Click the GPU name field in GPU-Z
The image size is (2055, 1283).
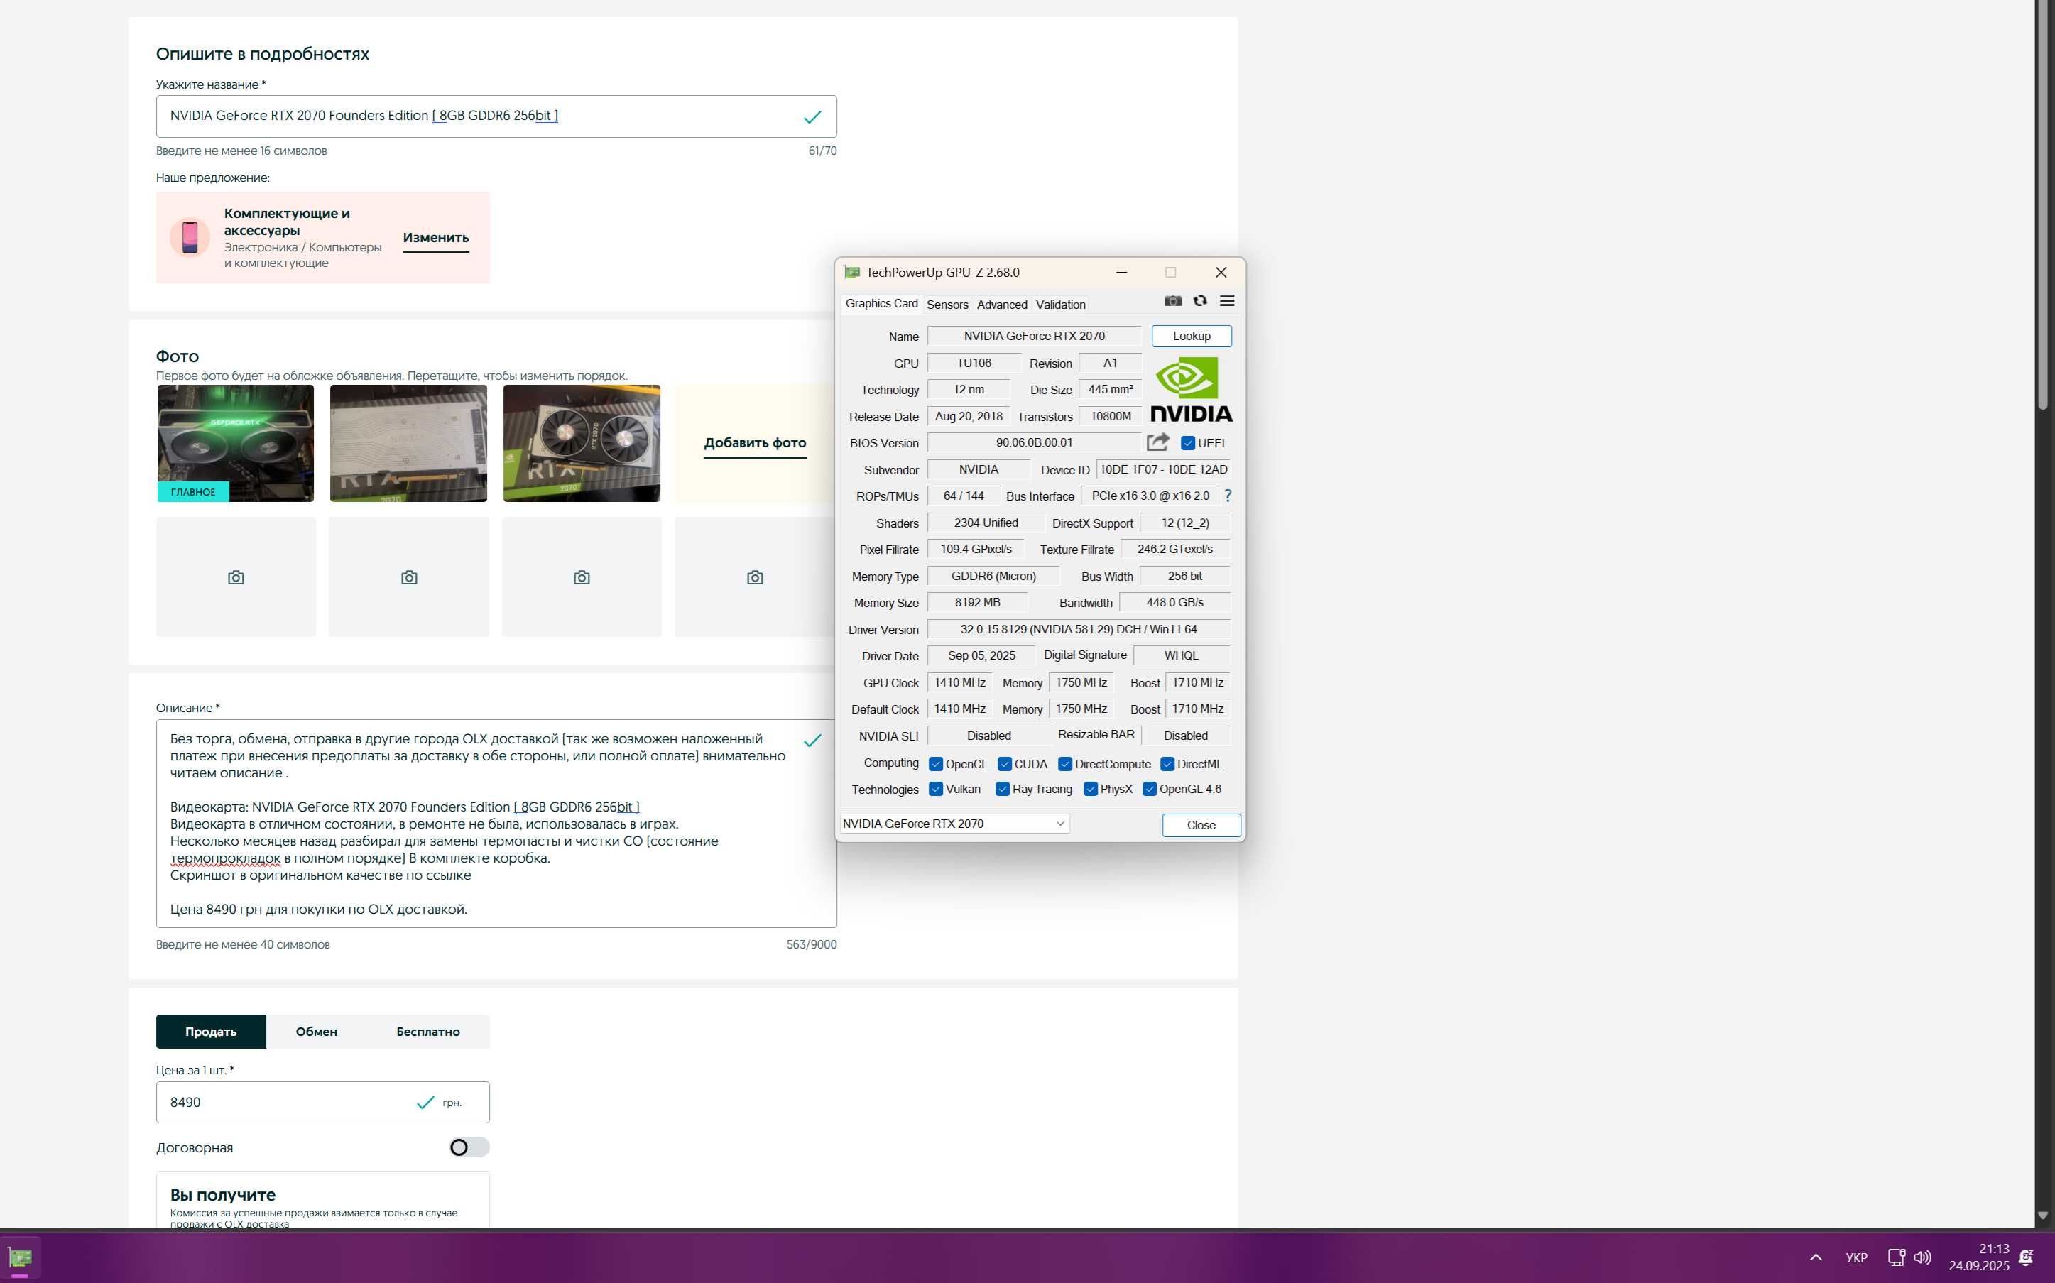[1035, 336]
